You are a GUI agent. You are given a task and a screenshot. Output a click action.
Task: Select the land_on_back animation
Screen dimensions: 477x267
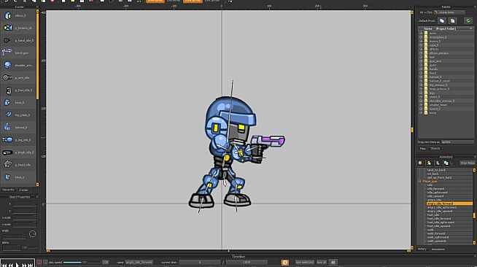[x=436, y=170]
